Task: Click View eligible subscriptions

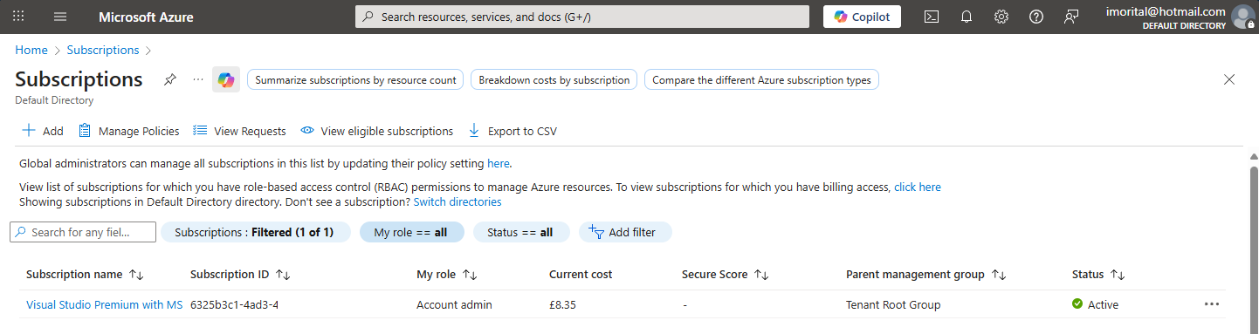Action: tap(376, 131)
